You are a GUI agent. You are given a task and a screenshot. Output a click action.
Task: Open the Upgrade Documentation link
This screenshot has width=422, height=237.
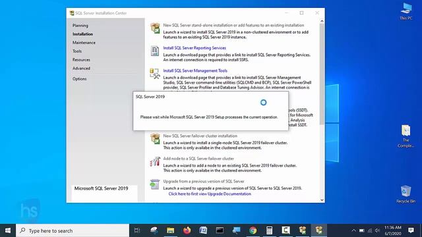coord(210,194)
